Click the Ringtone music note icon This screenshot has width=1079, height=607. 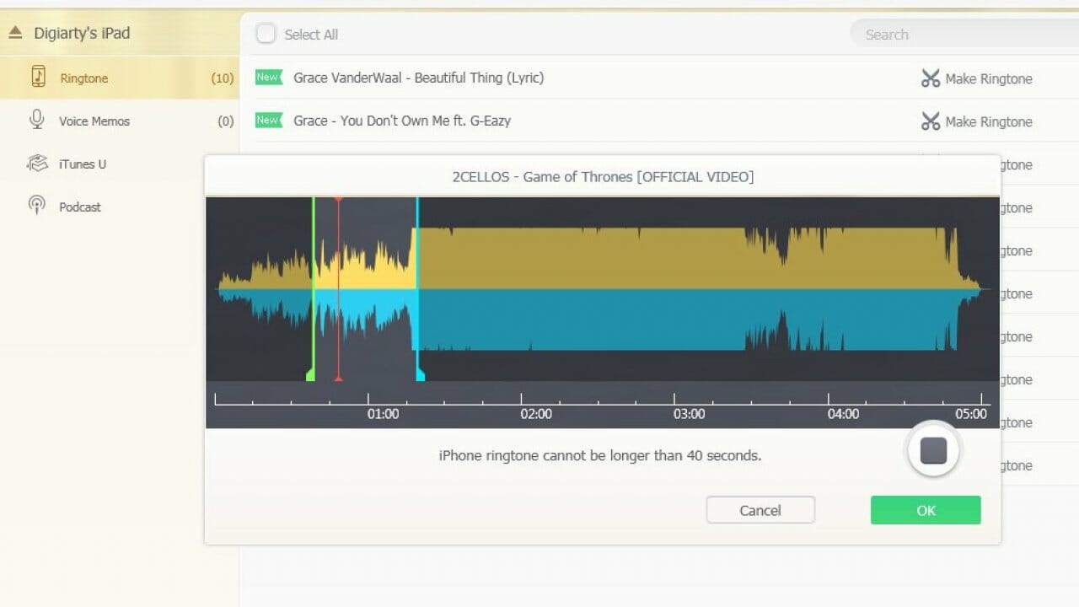click(x=38, y=78)
